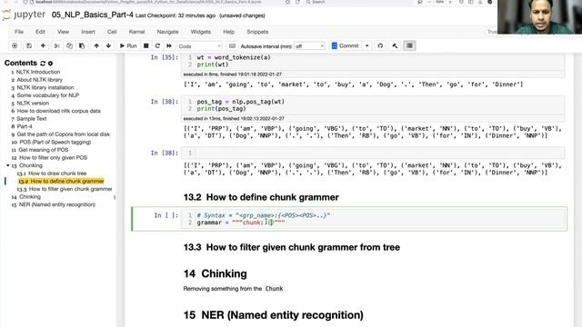Viewport: 582px width, 327px height.
Task: Go to highlighted How to define chunk grammer
Action: point(67,182)
